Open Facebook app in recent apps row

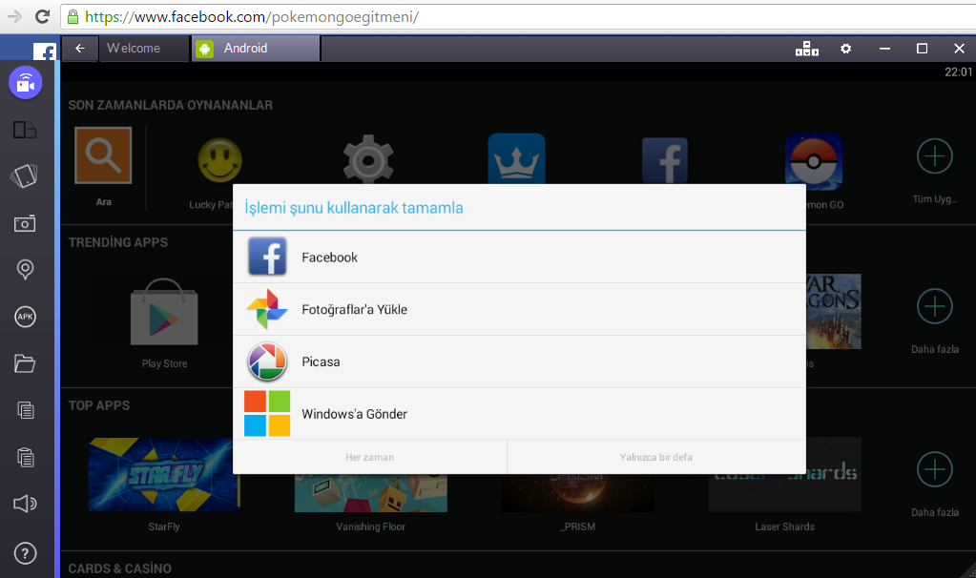pyautogui.click(x=665, y=160)
